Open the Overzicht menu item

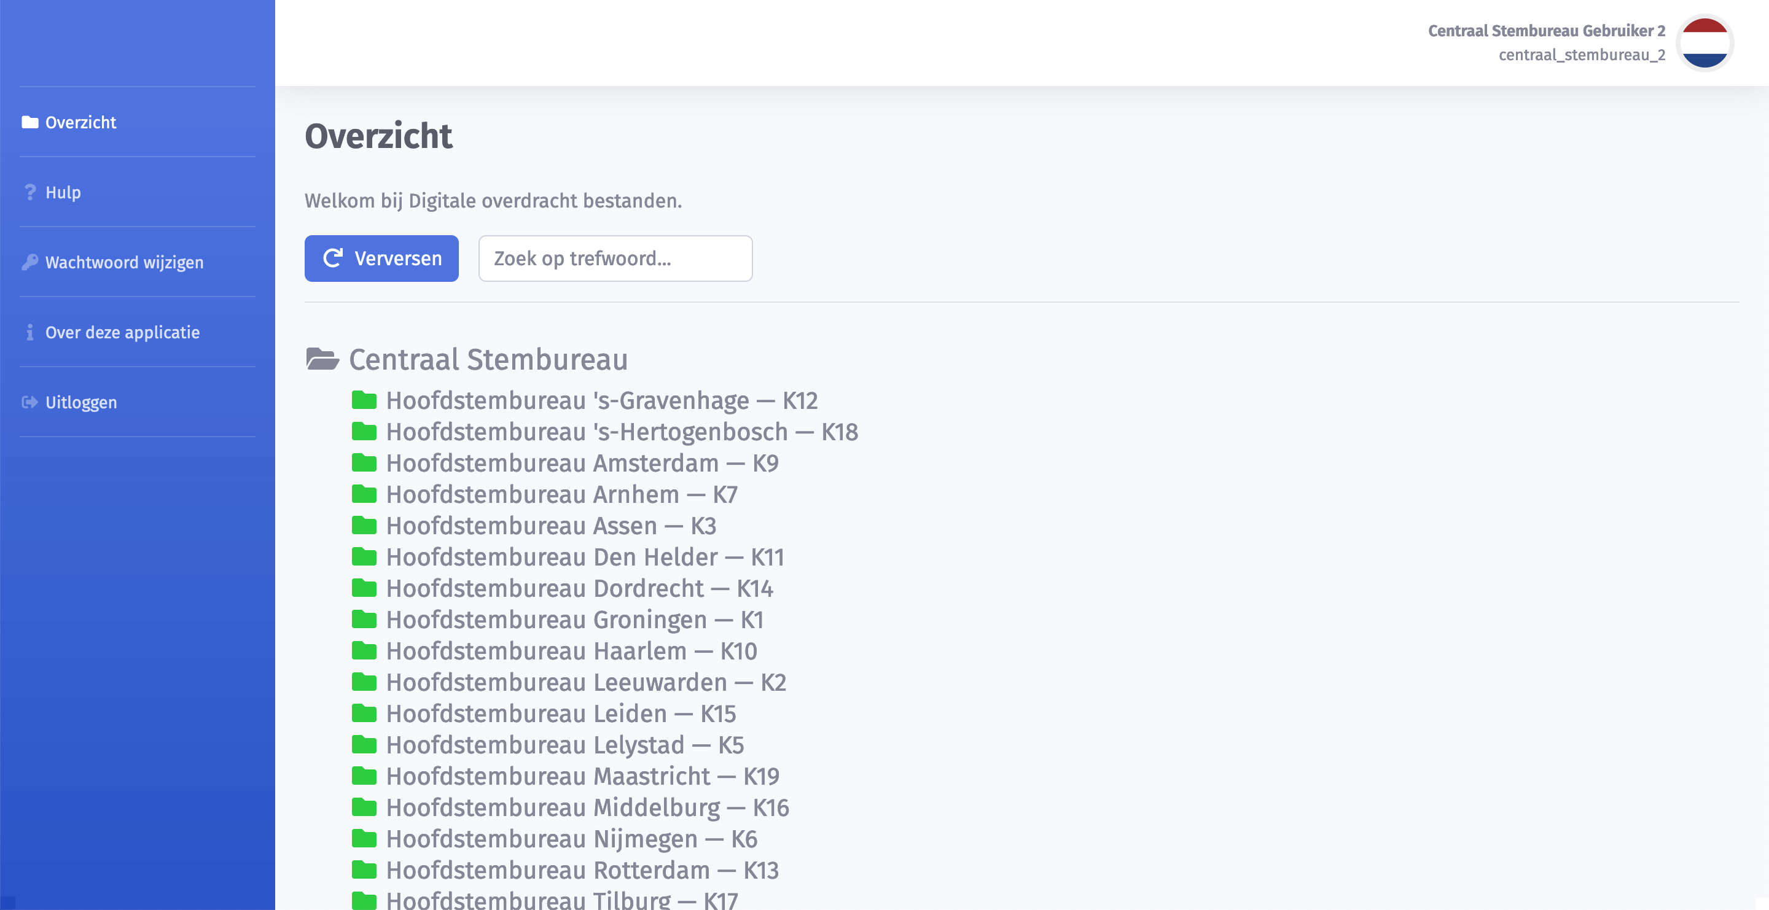pos(80,122)
